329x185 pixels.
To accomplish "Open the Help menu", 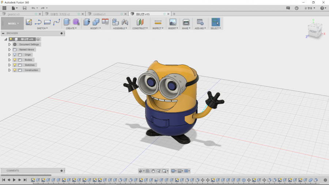I will pyautogui.click(x=323, y=8).
